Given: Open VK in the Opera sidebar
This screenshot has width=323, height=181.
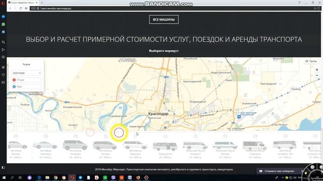Looking at the screenshot, I should (4, 32).
